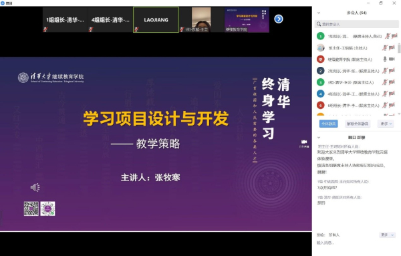Screen dimensions: 401x256
Task: Click the muted mic icon on LAOJIANG thumbnail
Action: coord(136,29)
